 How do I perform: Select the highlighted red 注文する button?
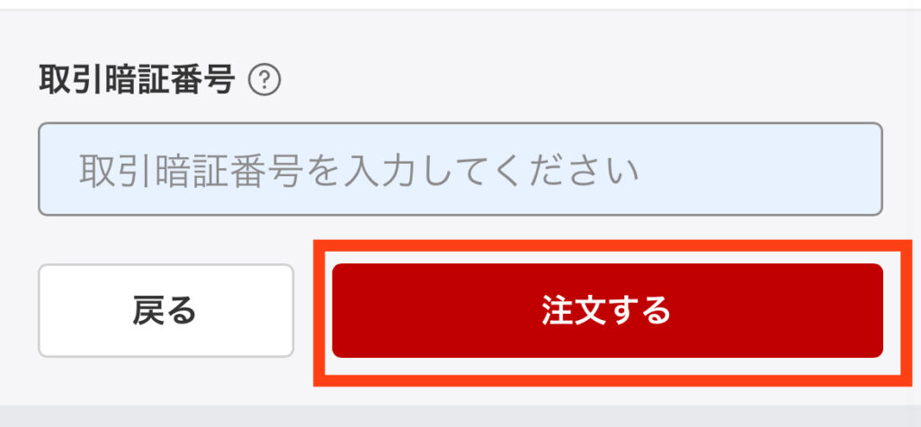coord(607,310)
